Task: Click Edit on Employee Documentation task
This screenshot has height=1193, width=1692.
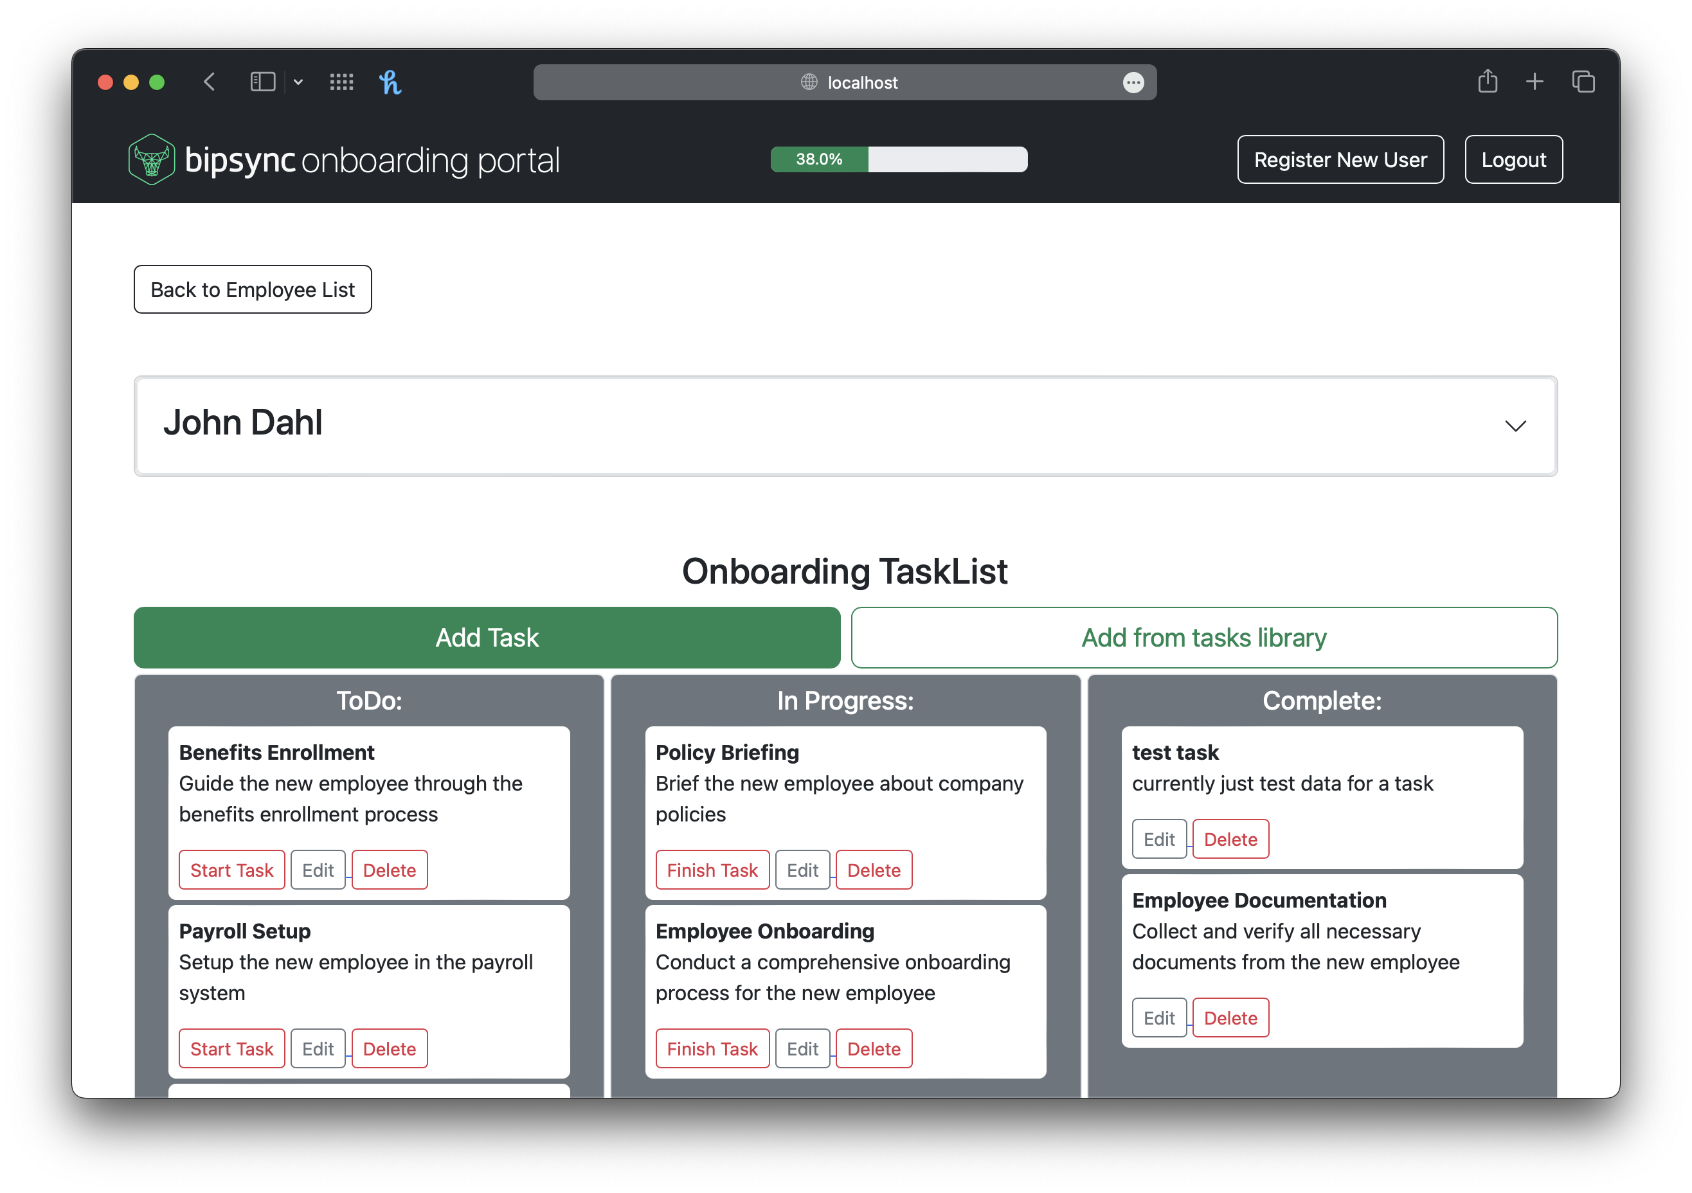Action: coord(1158,1018)
